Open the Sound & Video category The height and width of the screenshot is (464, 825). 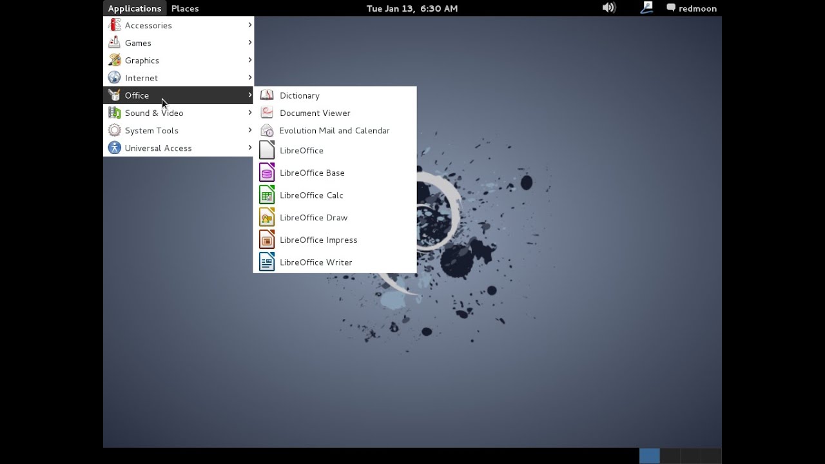coord(179,113)
